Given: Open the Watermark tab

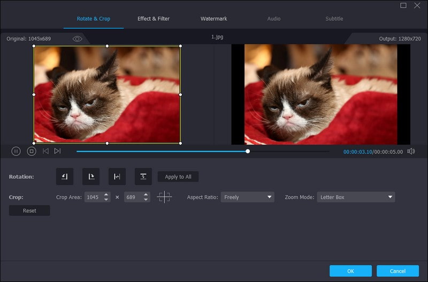Looking at the screenshot, I should [214, 19].
